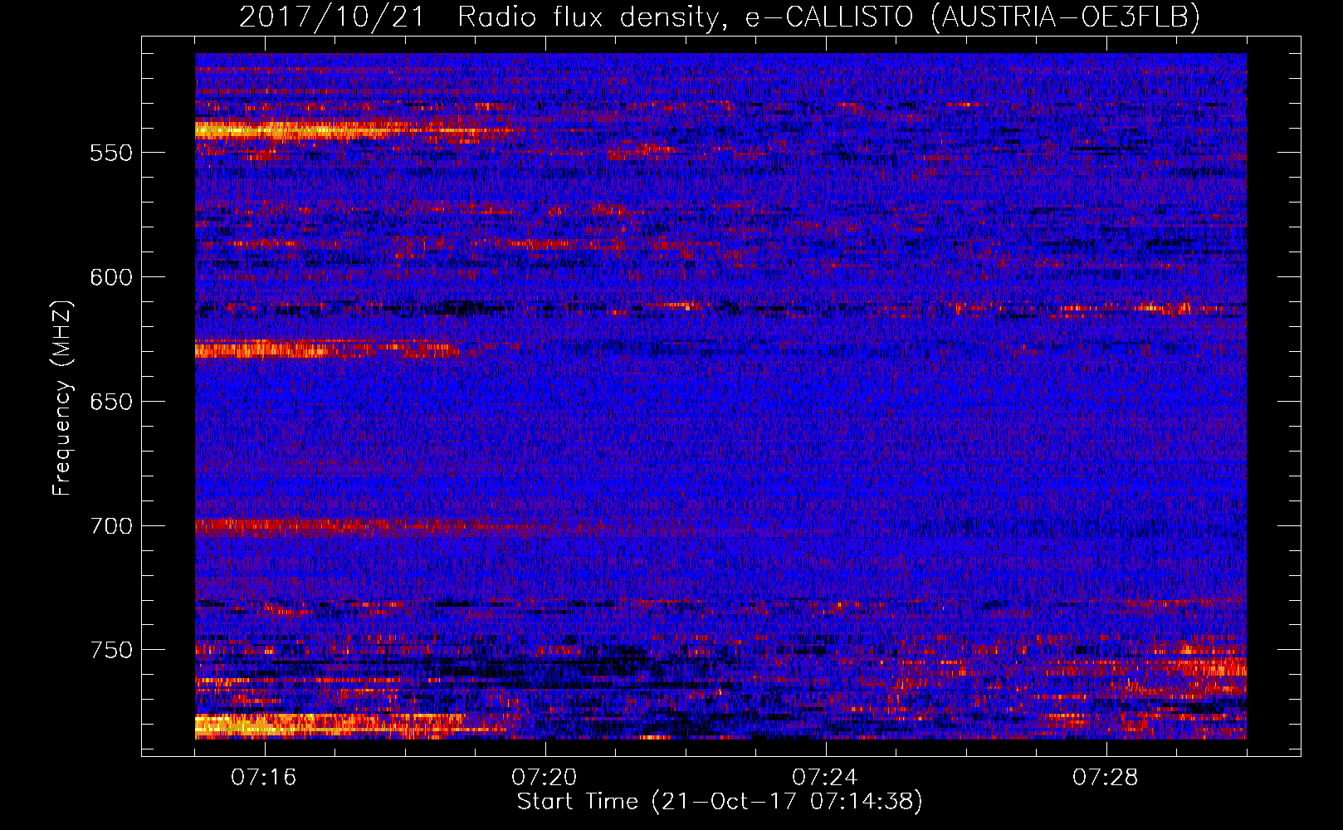Click the 600 frequency tick label
This screenshot has width=1343, height=830.
click(111, 278)
